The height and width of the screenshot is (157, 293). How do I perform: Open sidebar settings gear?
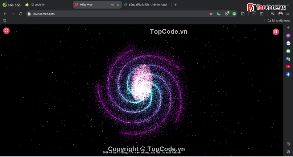(288, 151)
